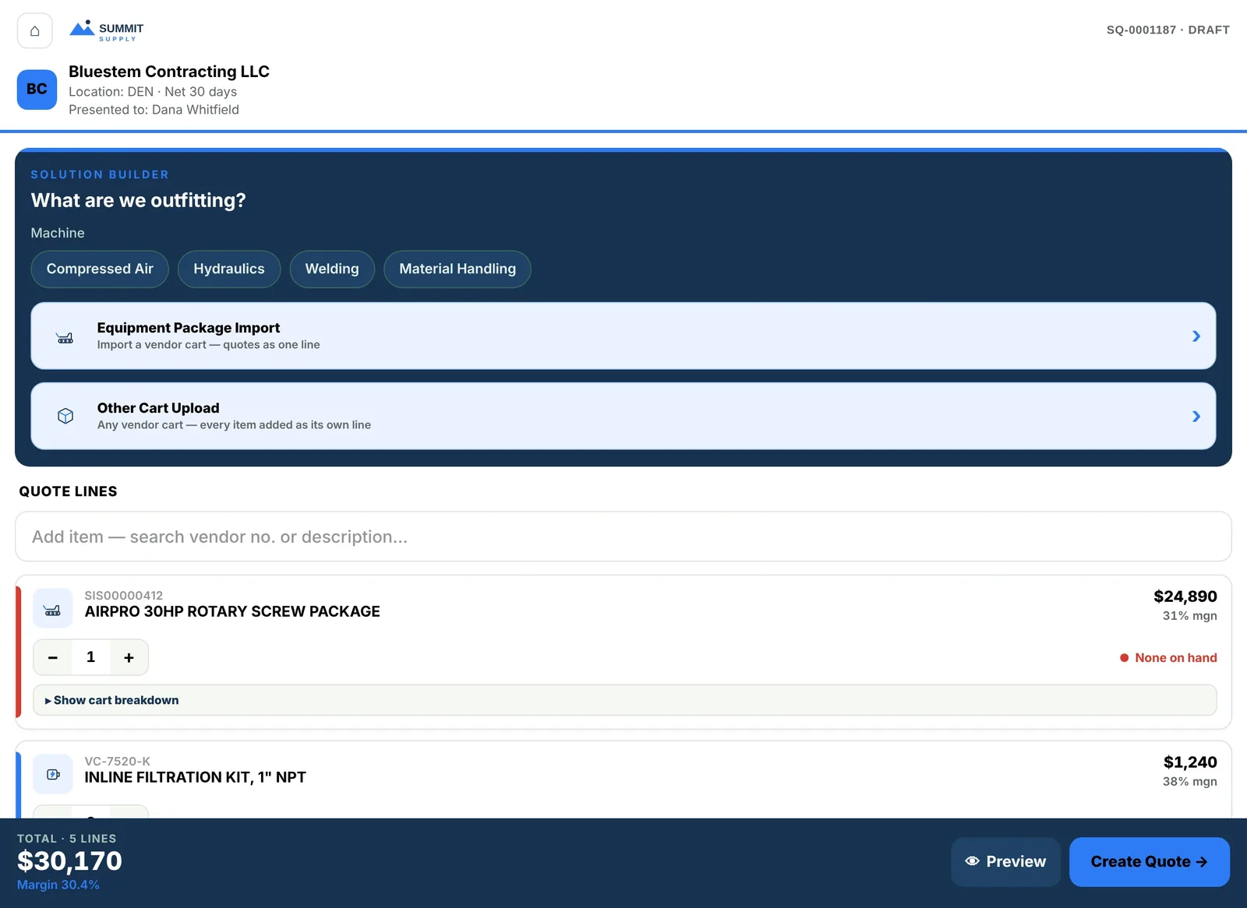1247x908 pixels.
Task: Click the Margin 30.4% text
Action: pos(58,885)
